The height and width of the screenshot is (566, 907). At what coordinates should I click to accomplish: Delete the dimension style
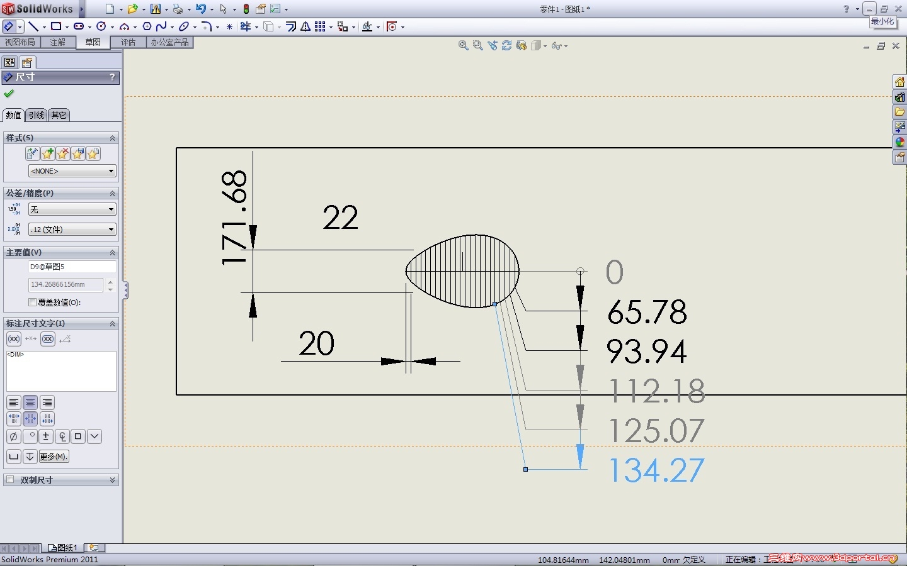pyautogui.click(x=62, y=153)
